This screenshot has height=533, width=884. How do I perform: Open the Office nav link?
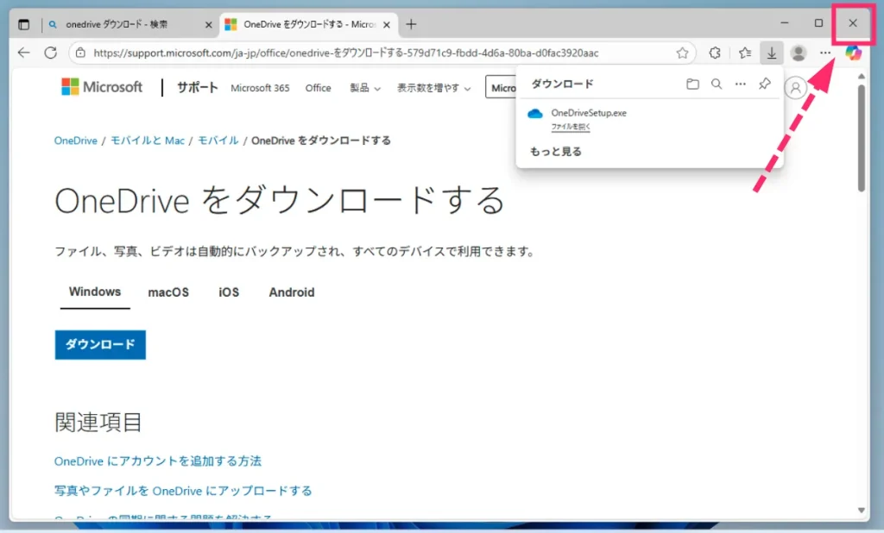(318, 88)
